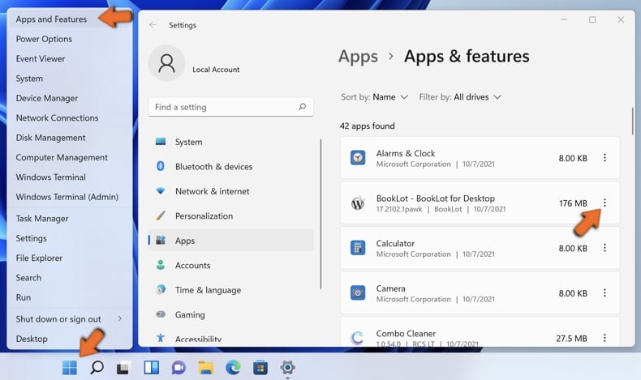Screen dimensions: 641x380
Task: Open the Filter by All drives dropdown
Action: [460, 97]
